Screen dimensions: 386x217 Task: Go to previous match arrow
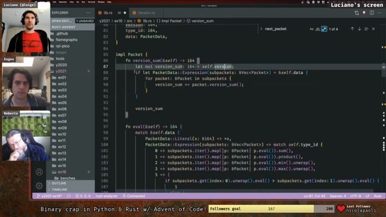pyautogui.click(x=352, y=29)
